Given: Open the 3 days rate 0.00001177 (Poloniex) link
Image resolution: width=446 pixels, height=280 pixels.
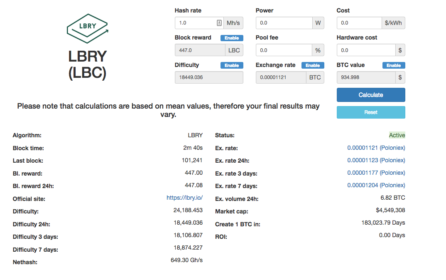Looking at the screenshot, I should tap(376, 173).
